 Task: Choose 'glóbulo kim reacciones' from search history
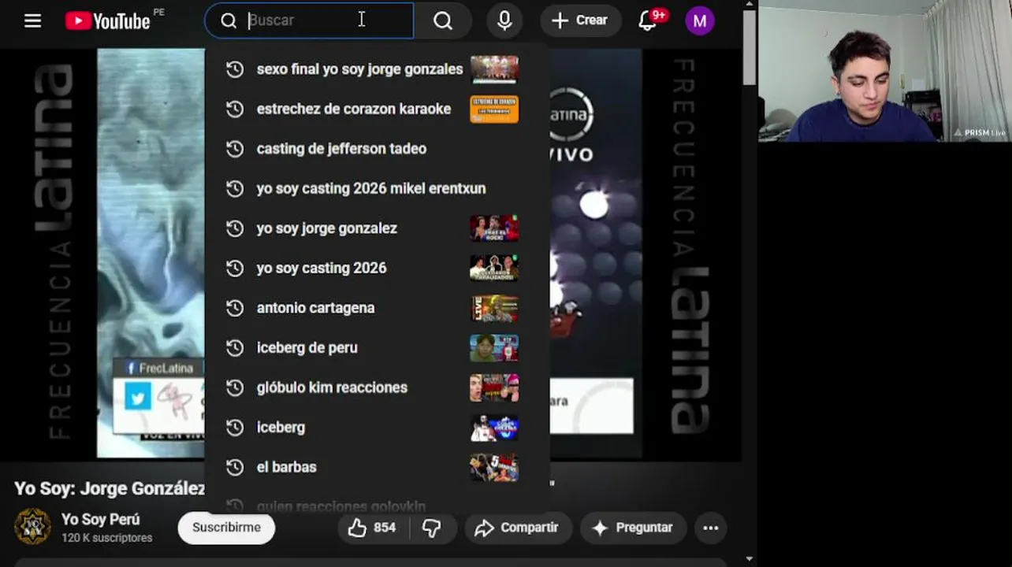377,387
